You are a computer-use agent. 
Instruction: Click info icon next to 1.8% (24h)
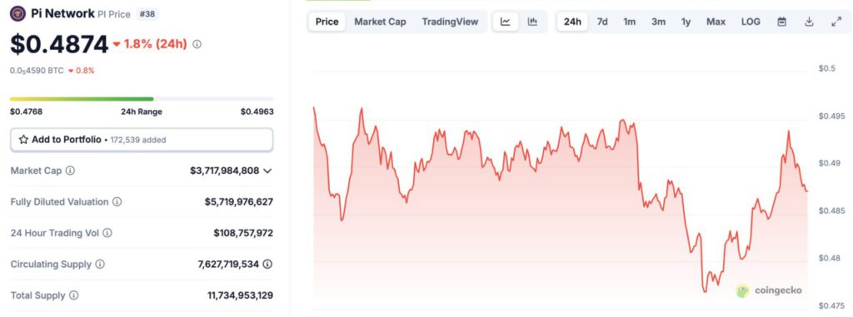(x=197, y=44)
